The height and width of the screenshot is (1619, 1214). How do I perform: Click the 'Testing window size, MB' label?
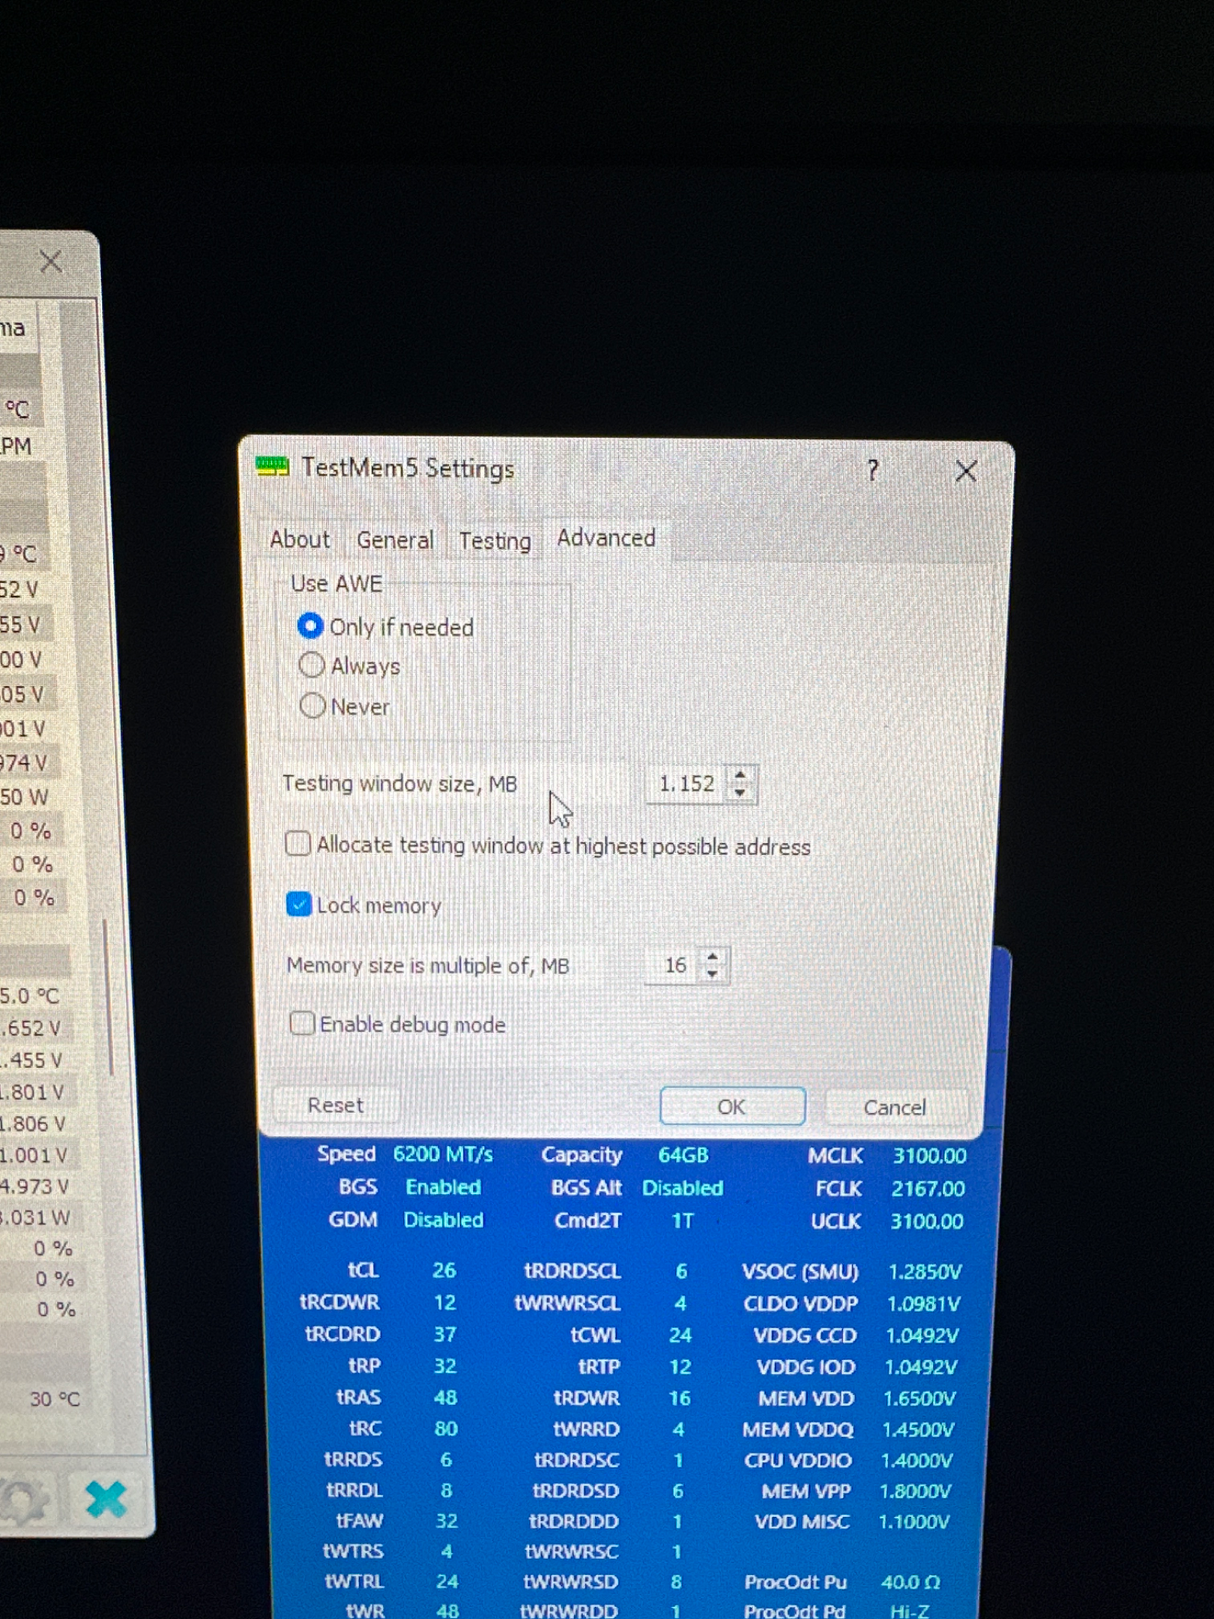[400, 783]
